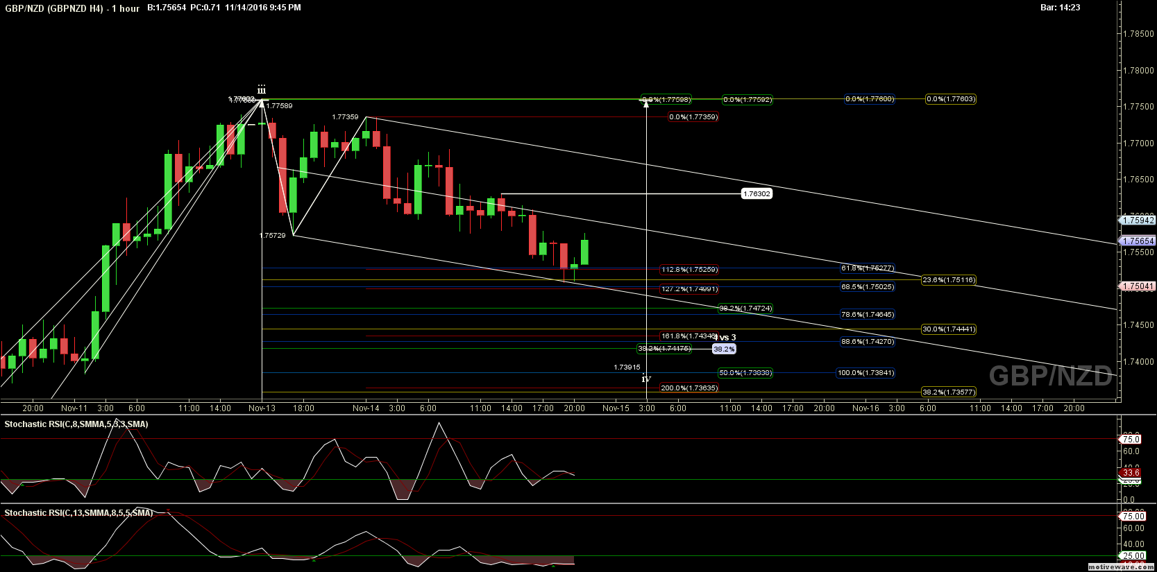Screen dimensions: 1157x572
Task: Select the 50.0%(1.73838) retracement label
Action: pyautogui.click(x=745, y=373)
